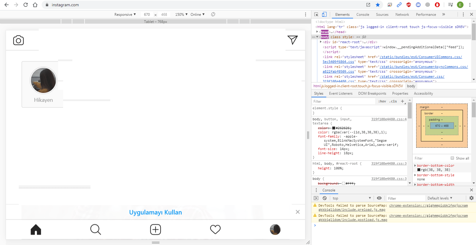Collapse the body element node

coord(317,37)
